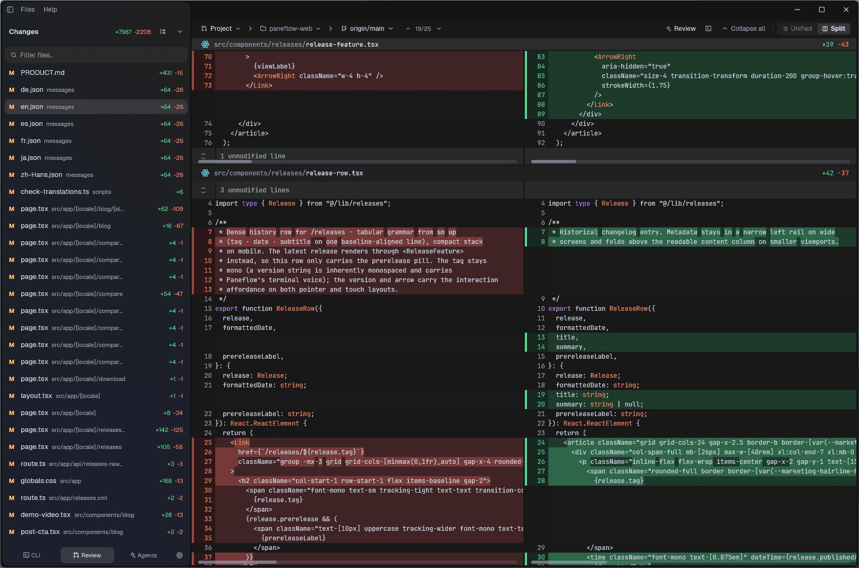Click the release-feature.tsx file path header

pyautogui.click(x=296, y=45)
